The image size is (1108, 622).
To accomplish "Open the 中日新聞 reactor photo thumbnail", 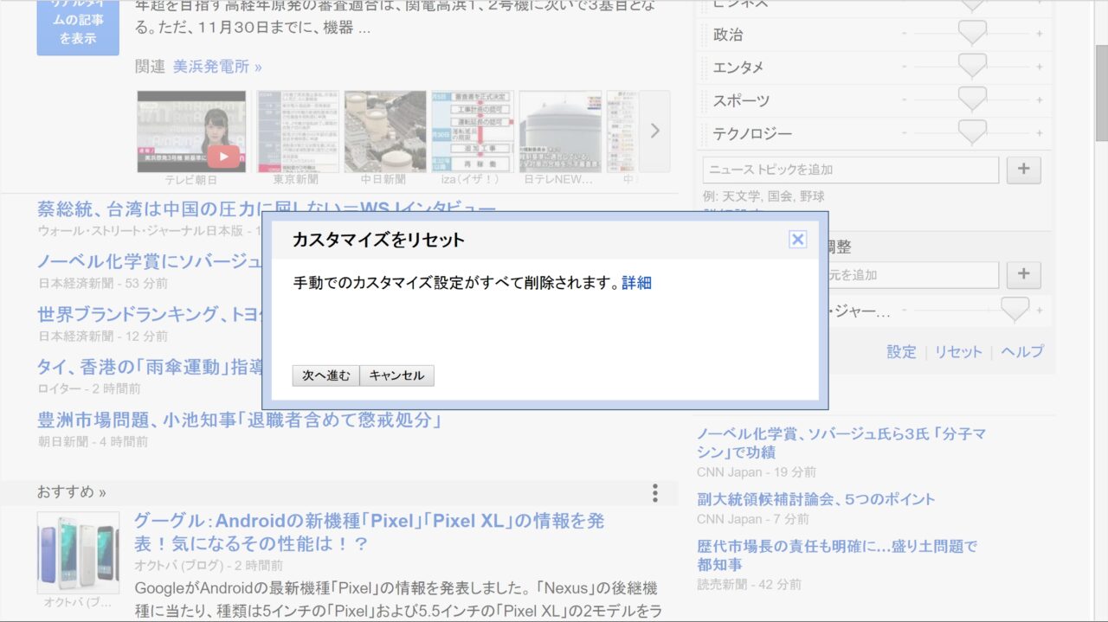I will pos(384,131).
